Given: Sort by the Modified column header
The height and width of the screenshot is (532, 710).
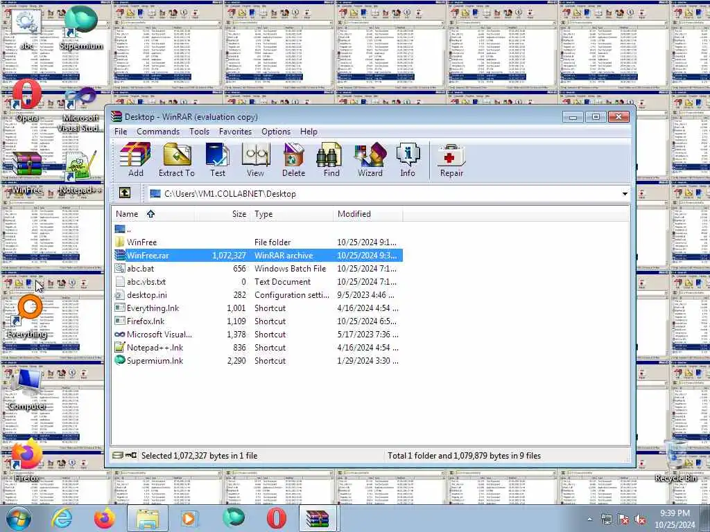Looking at the screenshot, I should coord(368,214).
